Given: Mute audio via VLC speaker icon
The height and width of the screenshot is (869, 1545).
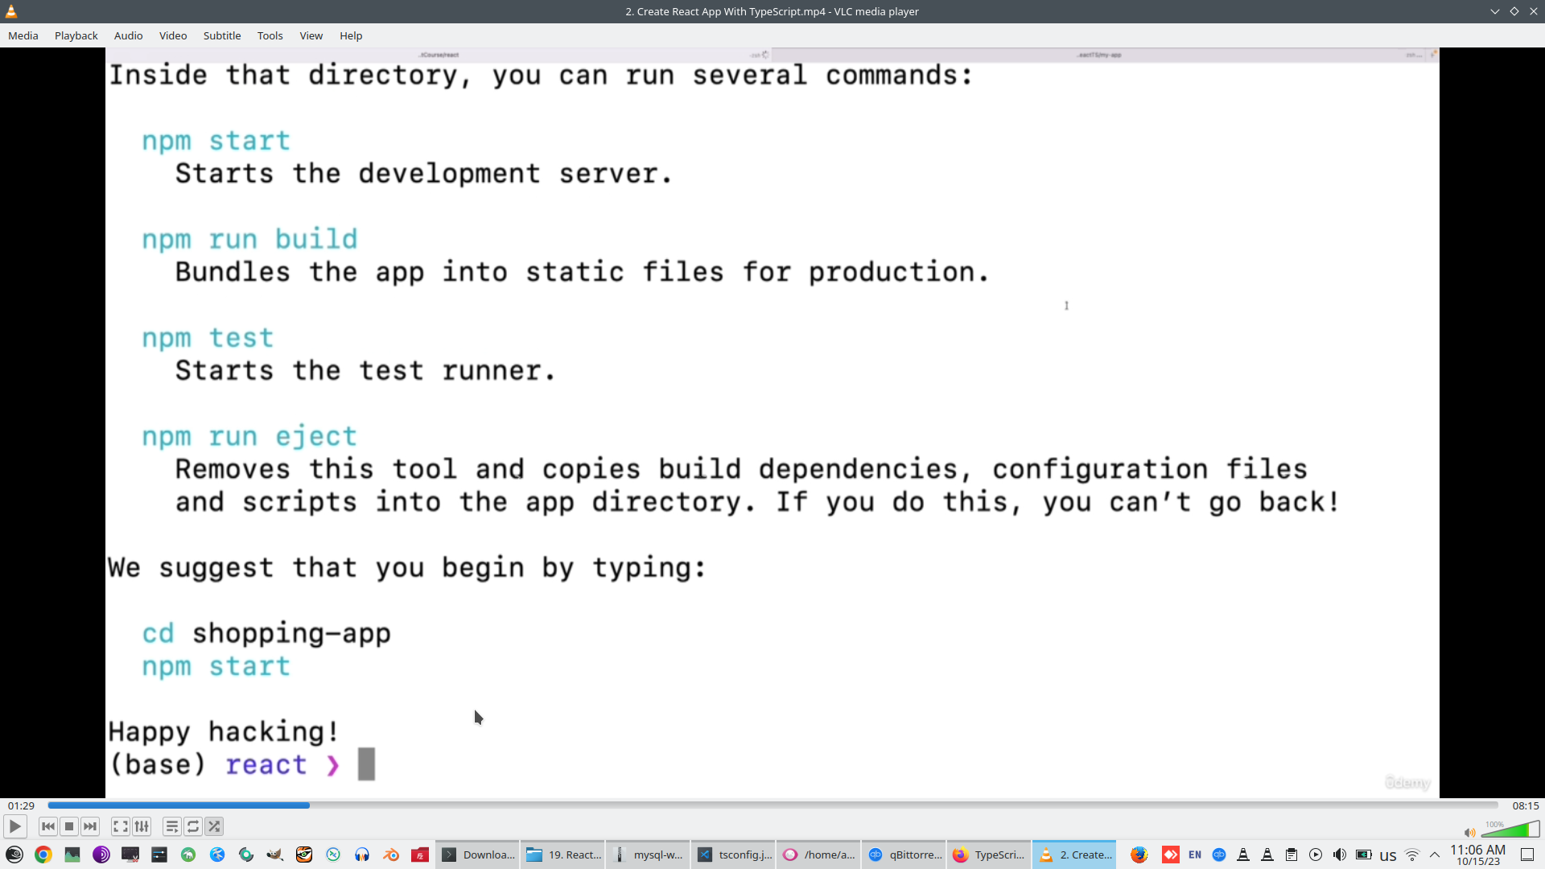Looking at the screenshot, I should click(x=1469, y=833).
